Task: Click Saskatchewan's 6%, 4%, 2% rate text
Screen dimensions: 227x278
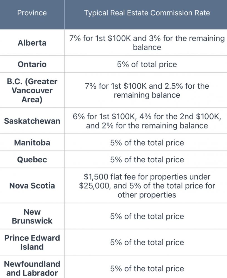Action: click(x=147, y=121)
